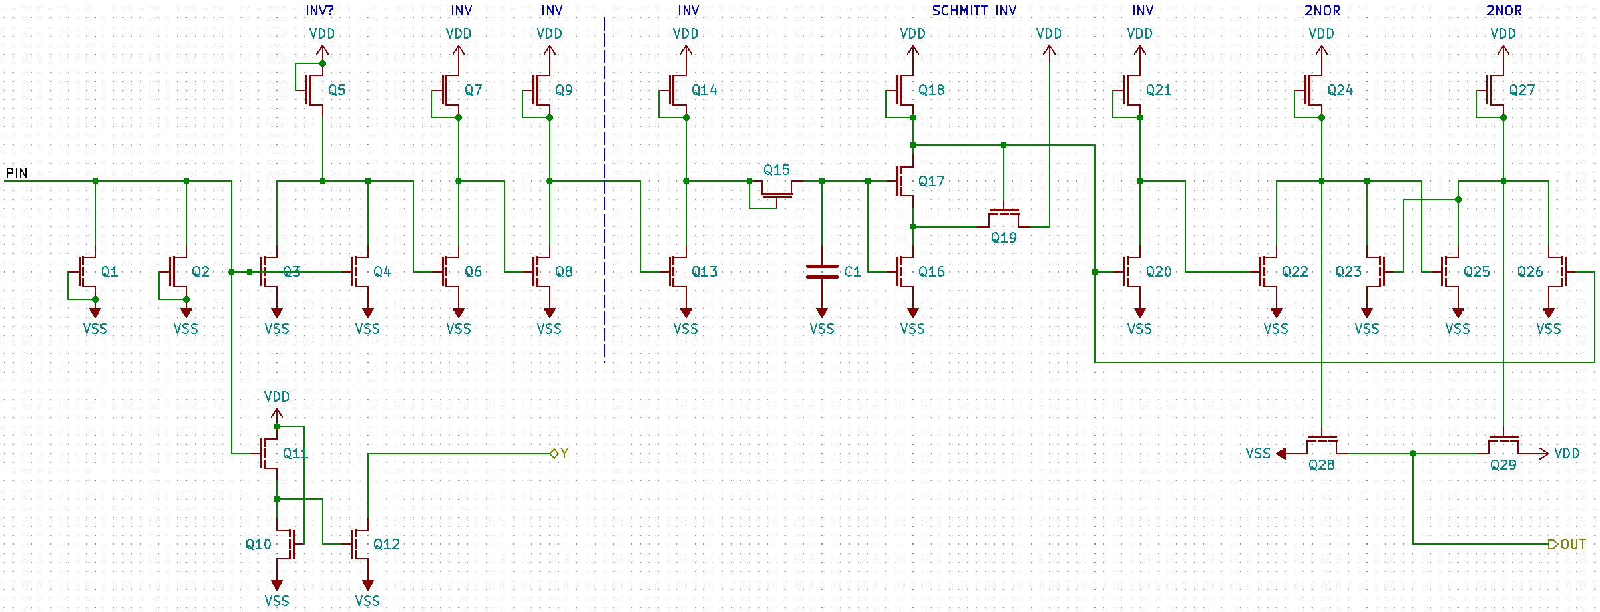The image size is (1600, 612).
Task: Click the INV label above Q7
Action: pos(461,11)
